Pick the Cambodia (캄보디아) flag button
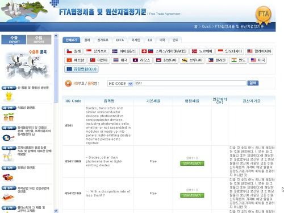This screenshot has height=213, width=284. point(166,60)
